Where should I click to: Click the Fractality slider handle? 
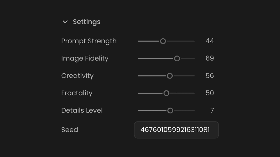[166, 93]
